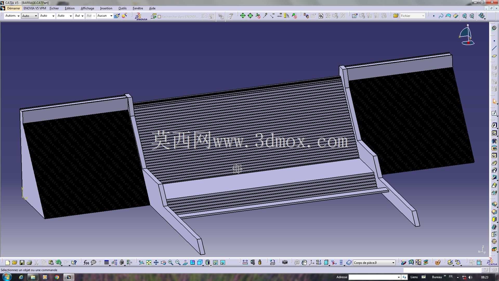Open the design table icon
This screenshot has height=281, width=499.
[107, 263]
